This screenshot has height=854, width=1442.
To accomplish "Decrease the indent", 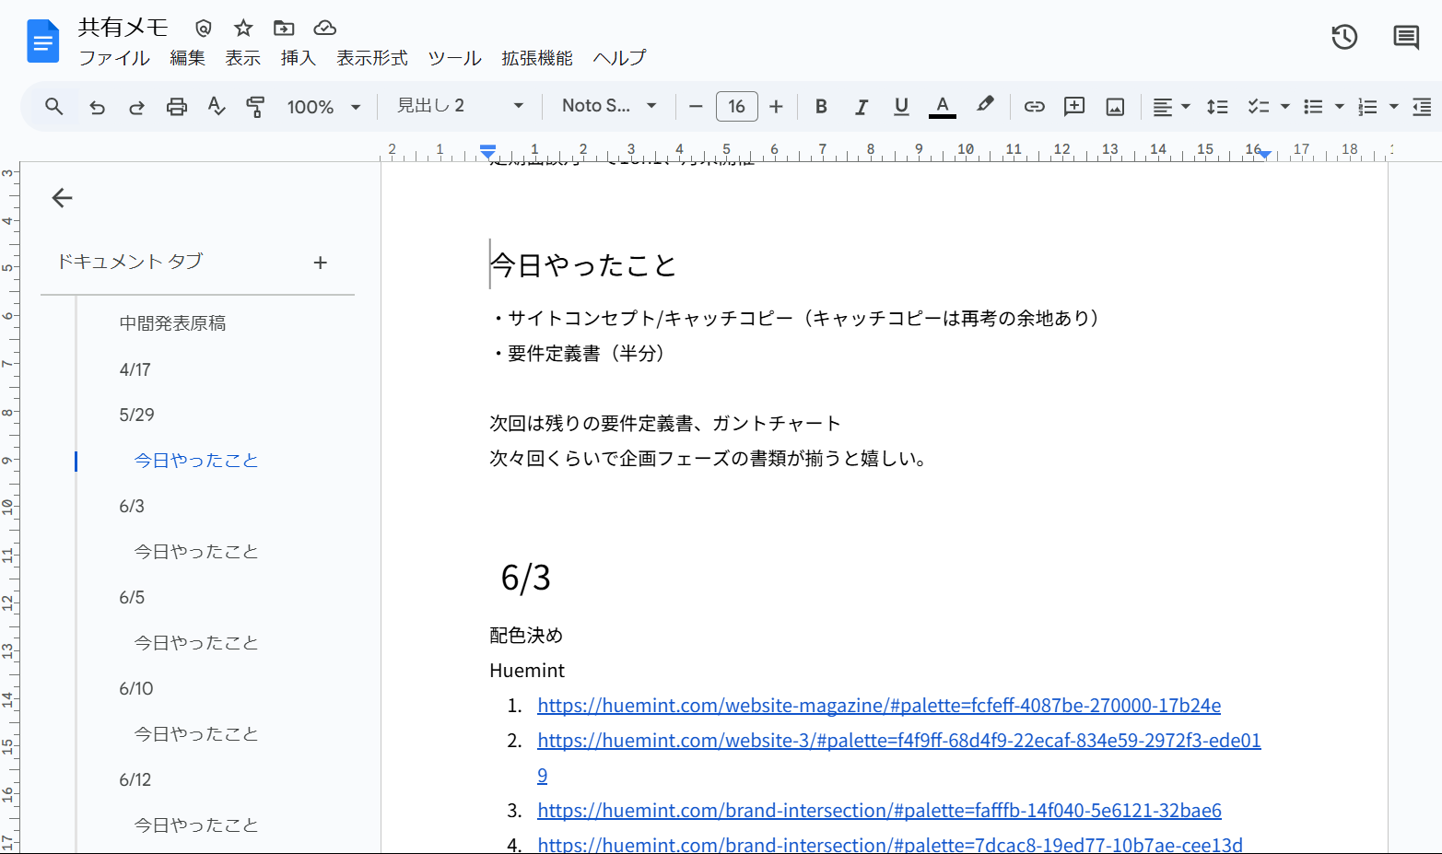I will click(1422, 107).
